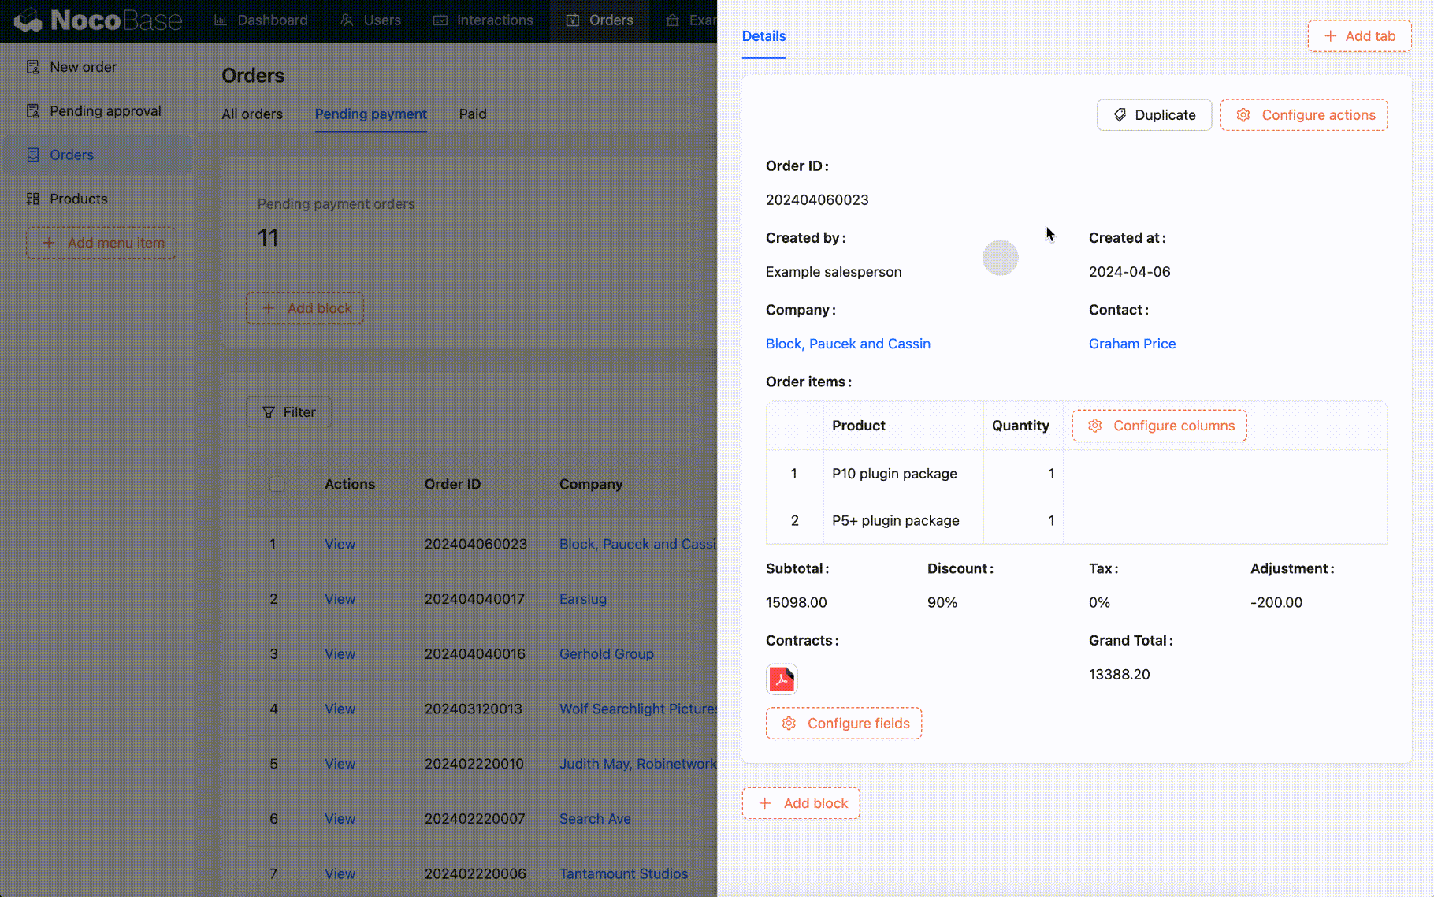Switch to Pending payment tab

tap(371, 114)
